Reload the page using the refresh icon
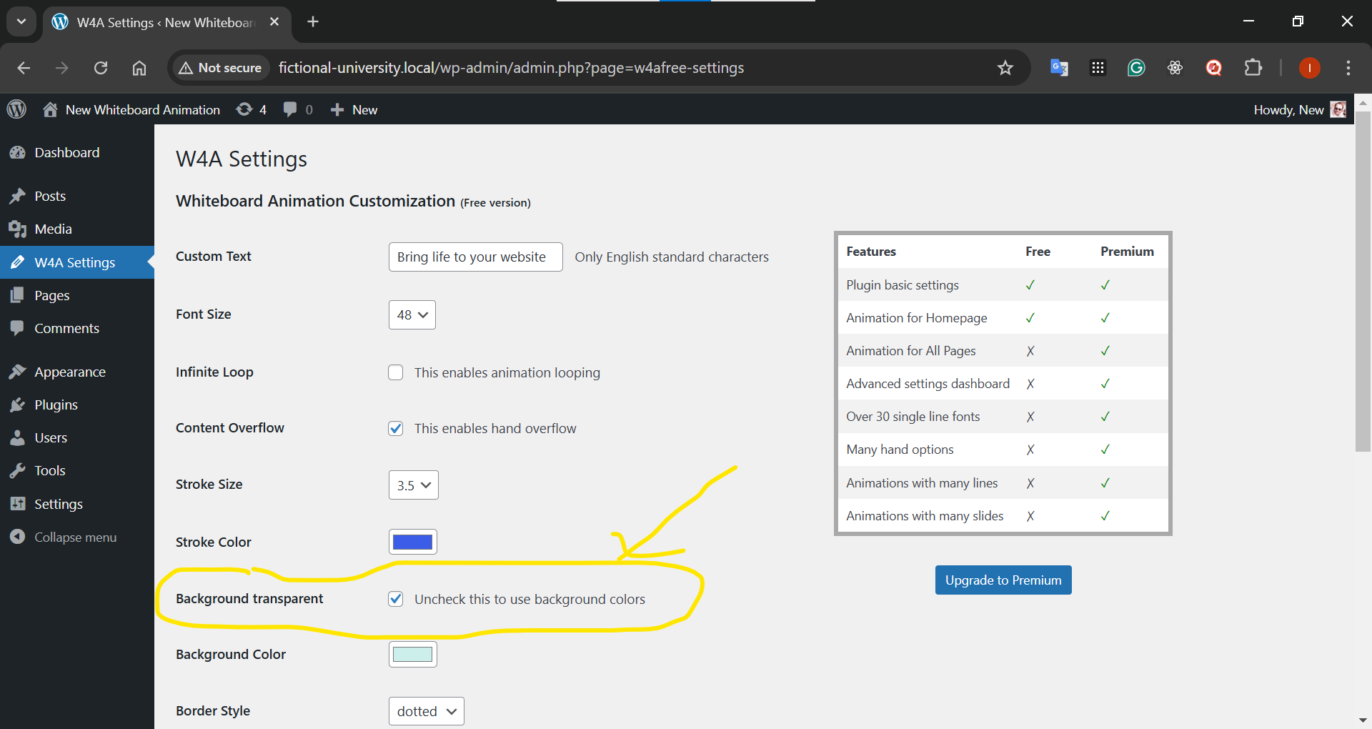The image size is (1372, 729). (101, 68)
